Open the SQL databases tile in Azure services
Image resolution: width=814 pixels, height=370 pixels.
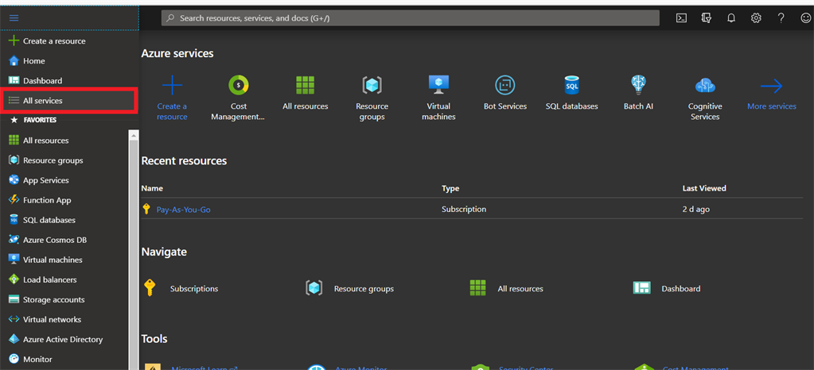pyautogui.click(x=571, y=93)
